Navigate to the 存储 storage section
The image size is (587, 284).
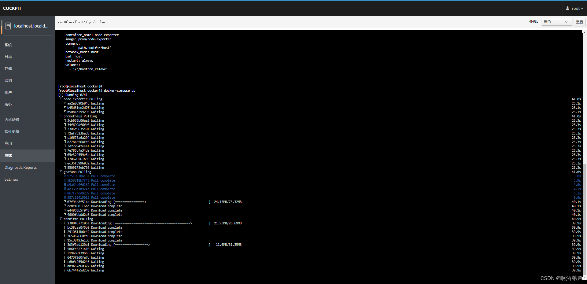click(x=8, y=68)
